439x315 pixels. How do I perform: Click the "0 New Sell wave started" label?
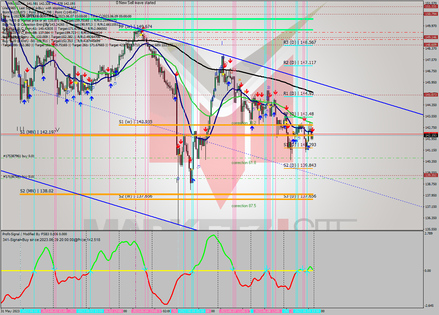[x=135, y=3]
